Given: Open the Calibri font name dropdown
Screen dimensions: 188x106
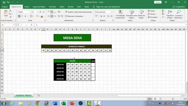Looking at the screenshot, I should pos(30,12).
